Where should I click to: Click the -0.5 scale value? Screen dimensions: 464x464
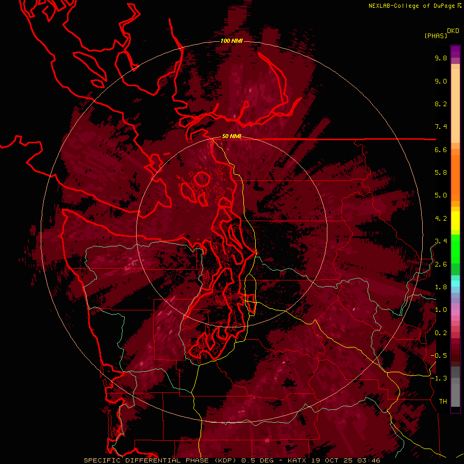439,356
